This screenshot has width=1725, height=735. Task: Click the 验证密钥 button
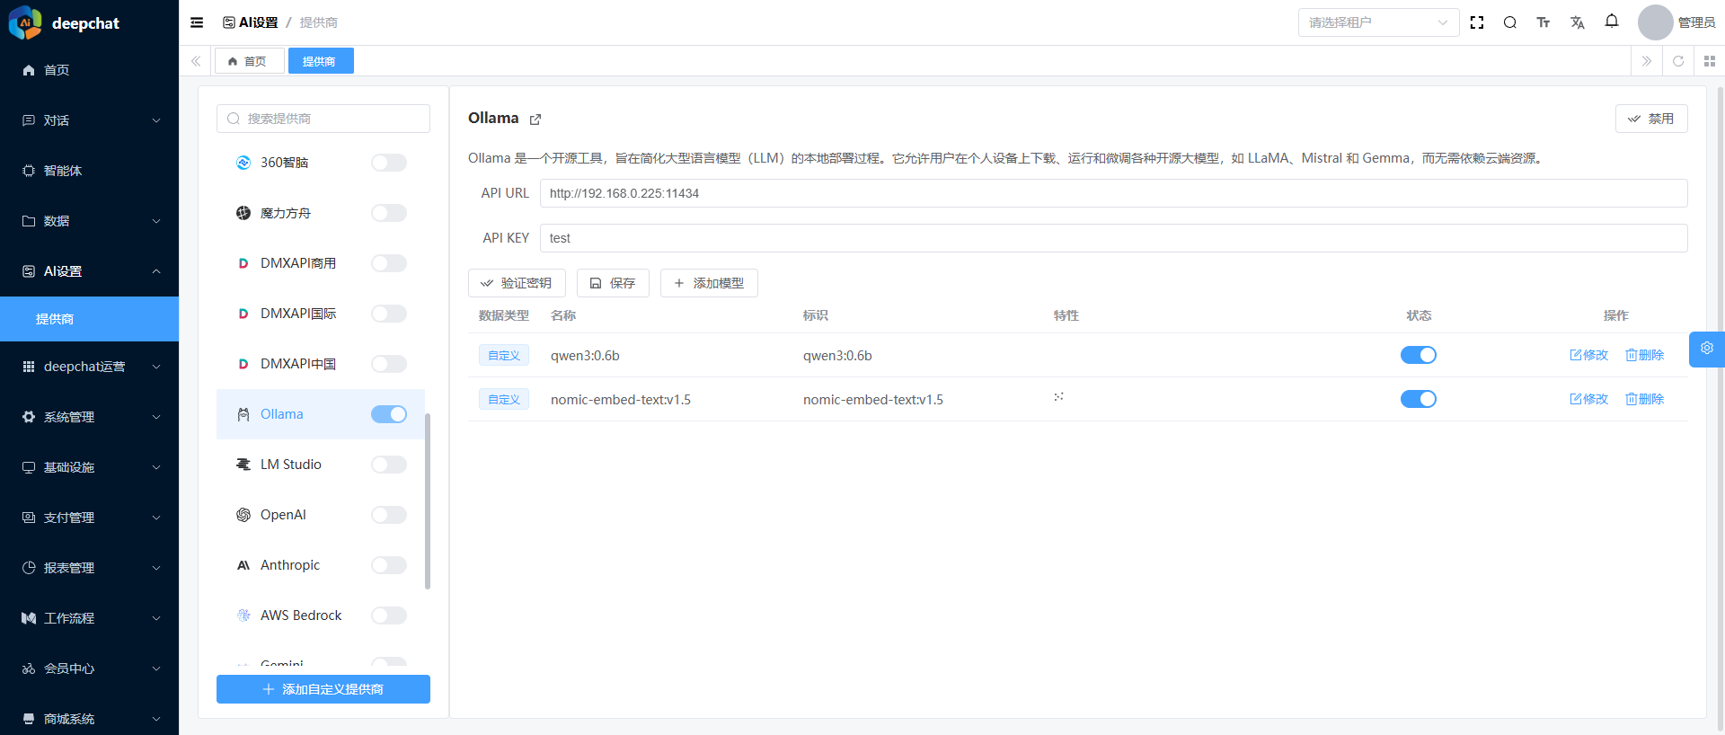coord(517,283)
